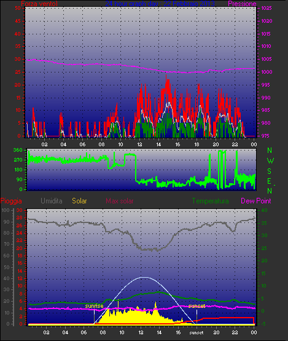Image resolution: width=288 pixels, height=341 pixels.
Task: Click wind direction axis value 180
Action: click(18, 170)
